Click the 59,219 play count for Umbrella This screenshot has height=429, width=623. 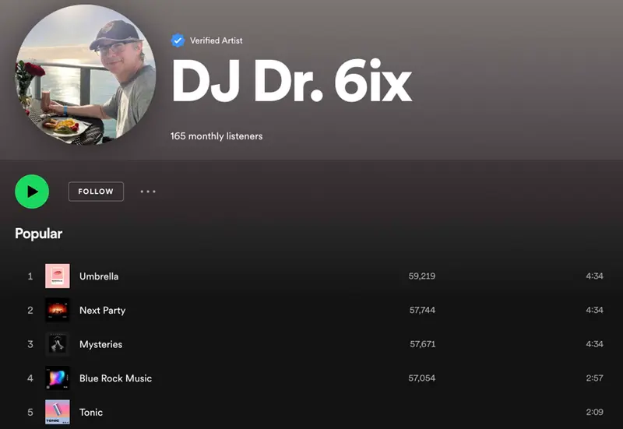(x=422, y=276)
